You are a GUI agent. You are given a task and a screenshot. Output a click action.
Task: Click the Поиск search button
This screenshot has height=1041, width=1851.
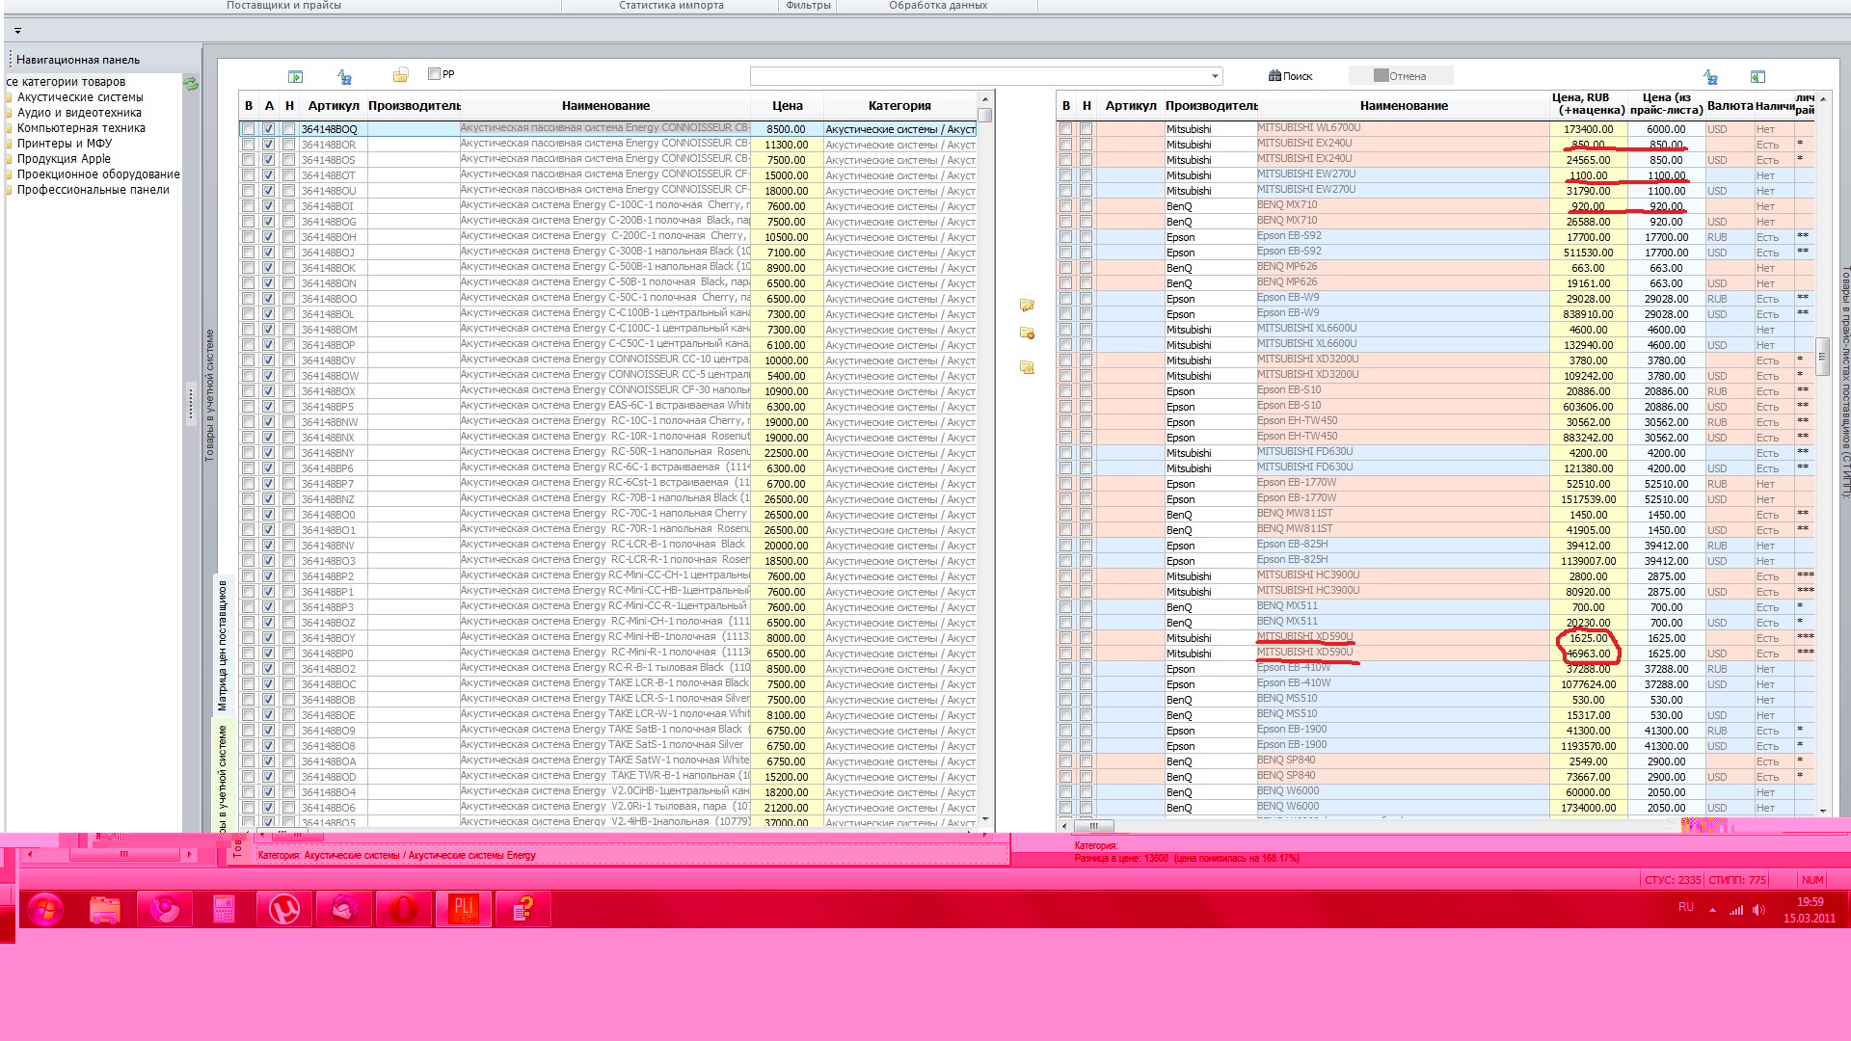[x=1291, y=76]
